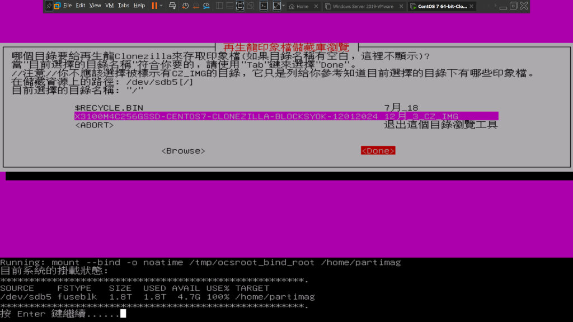Take a snapshot of the VM
573x322 pixels.
185,6
